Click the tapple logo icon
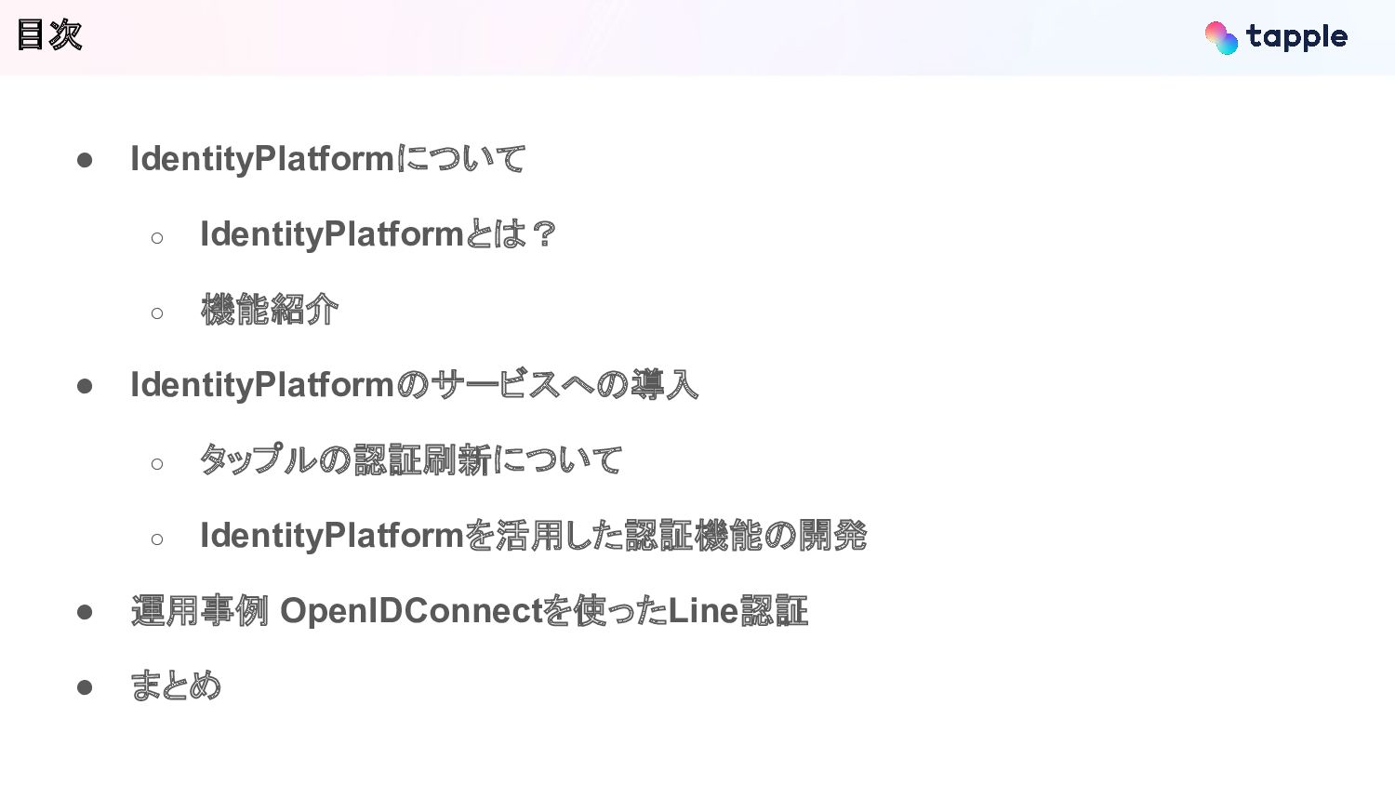The height and width of the screenshot is (785, 1395). [x=1221, y=38]
